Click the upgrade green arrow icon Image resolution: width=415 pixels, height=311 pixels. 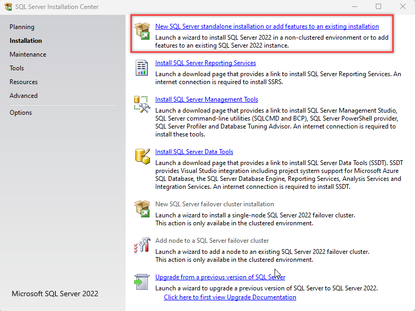click(x=142, y=282)
